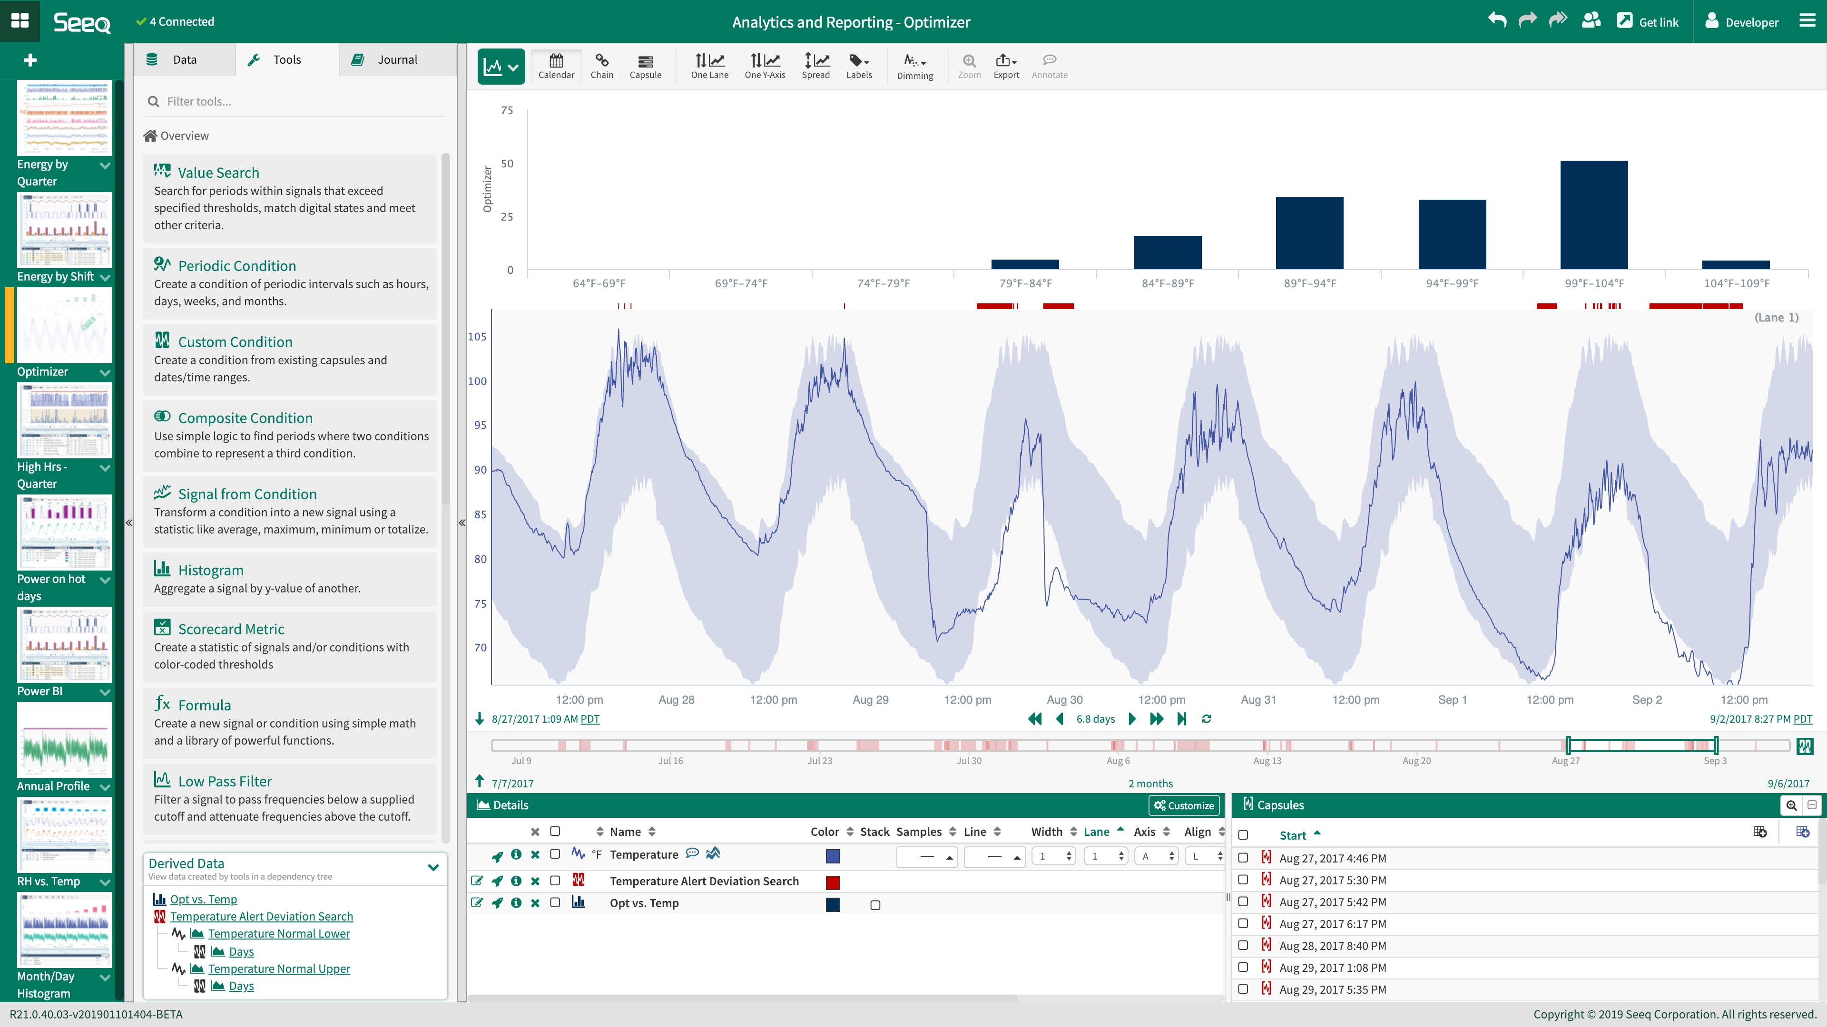The image size is (1827, 1027).
Task: Select the Aug 27, 2017 4:46 PM capsule checkbox
Action: click(x=1243, y=858)
